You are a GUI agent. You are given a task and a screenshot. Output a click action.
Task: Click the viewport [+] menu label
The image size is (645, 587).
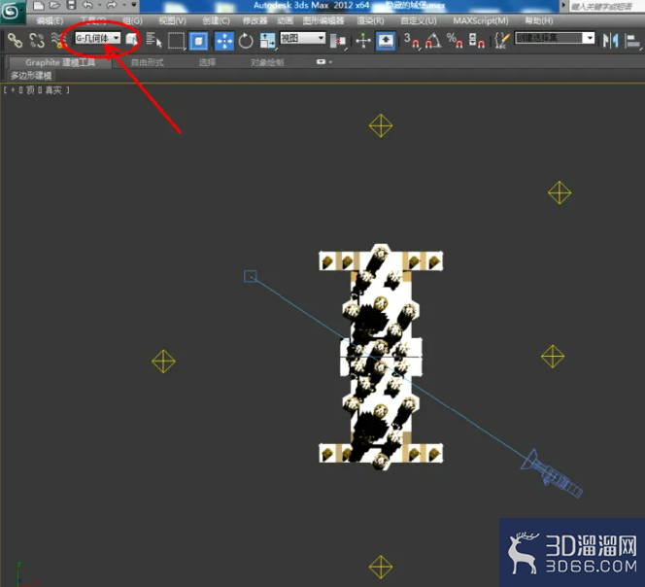13,89
